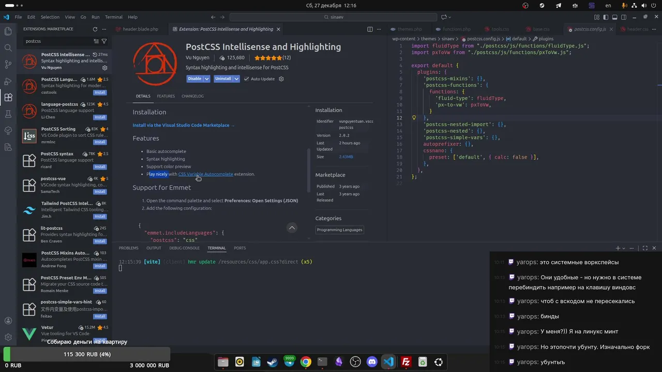Open OBS Studio from the dock
The height and width of the screenshot is (372, 662).
point(355,362)
